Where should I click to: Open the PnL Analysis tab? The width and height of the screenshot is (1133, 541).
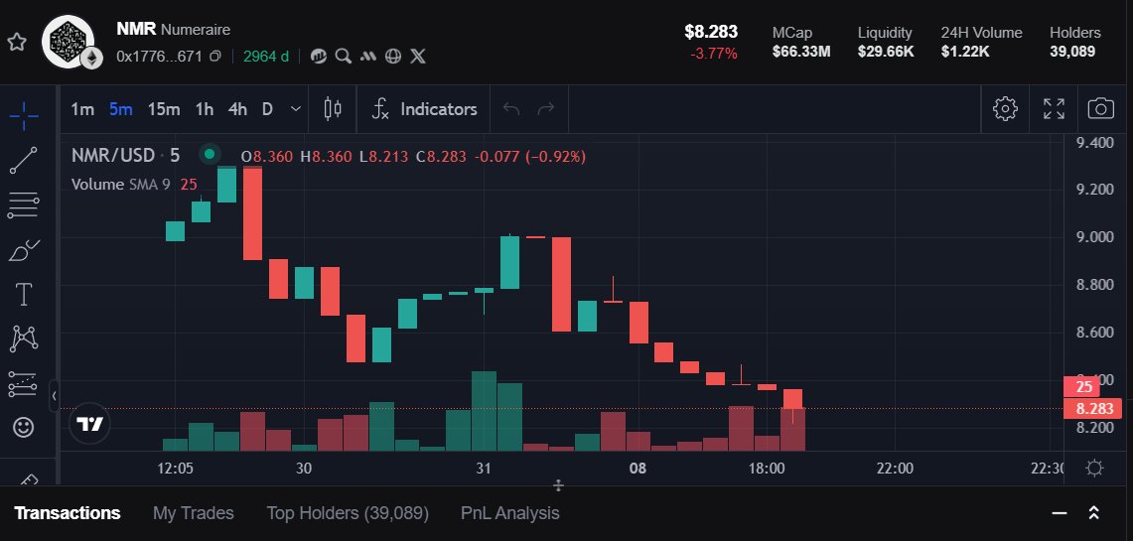(x=510, y=513)
